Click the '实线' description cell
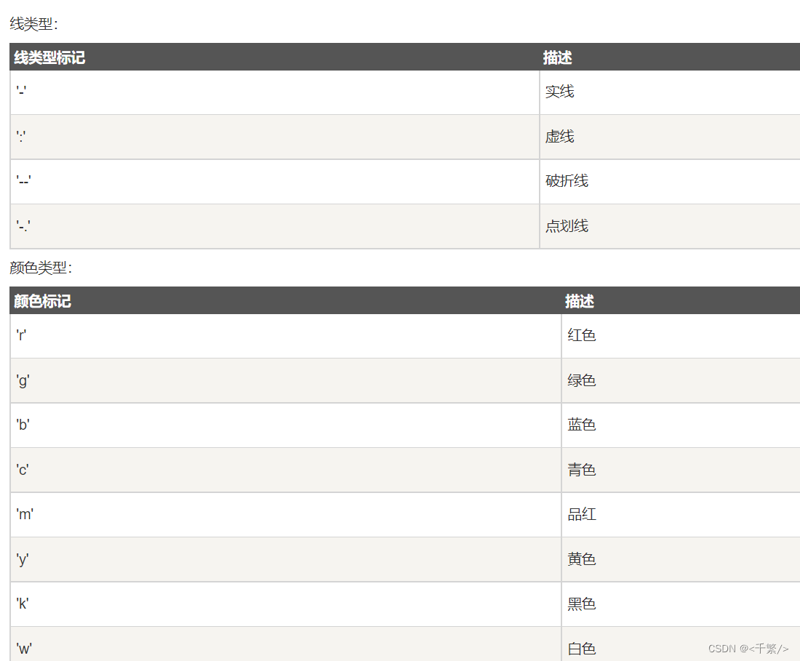800x661 pixels. pos(670,92)
